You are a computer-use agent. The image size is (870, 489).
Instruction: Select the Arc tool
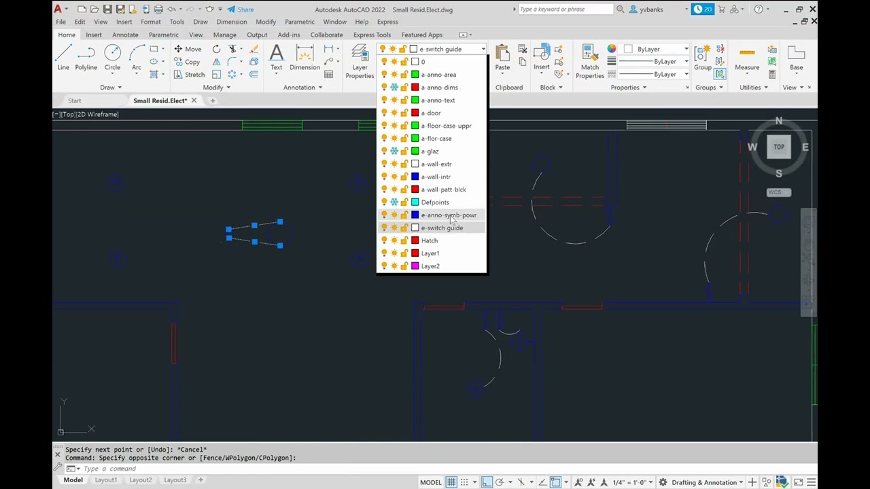pos(136,57)
